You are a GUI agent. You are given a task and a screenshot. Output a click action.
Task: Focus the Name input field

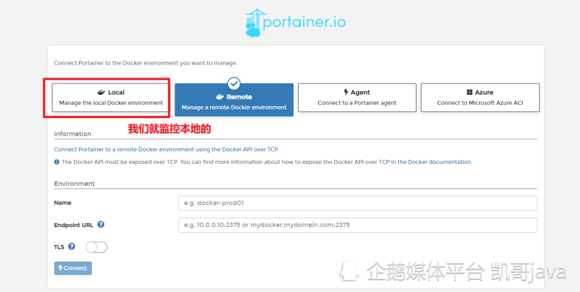pos(358,203)
